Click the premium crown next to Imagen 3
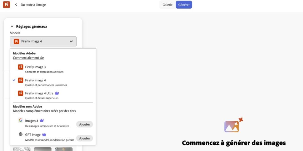303x151 pixels. coord(42,121)
